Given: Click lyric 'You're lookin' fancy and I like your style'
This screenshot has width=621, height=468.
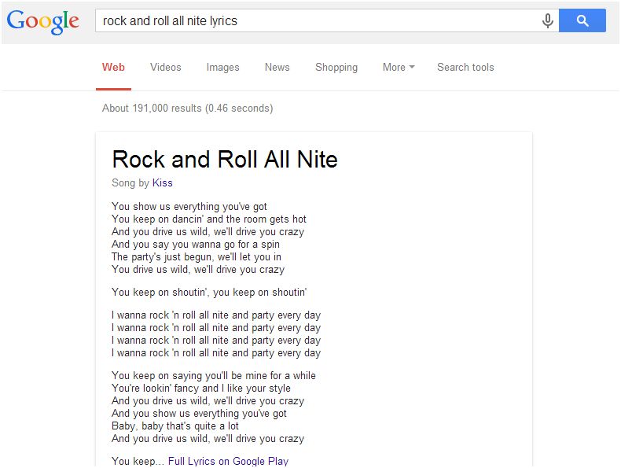Looking at the screenshot, I should [x=201, y=389].
